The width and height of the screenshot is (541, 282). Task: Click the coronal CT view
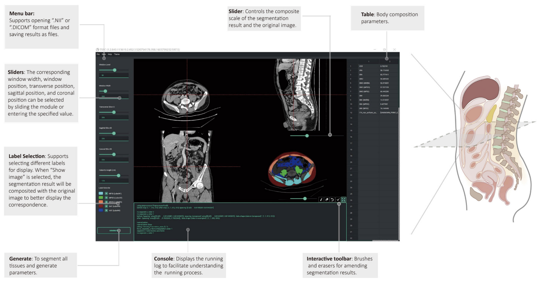pos(187,166)
